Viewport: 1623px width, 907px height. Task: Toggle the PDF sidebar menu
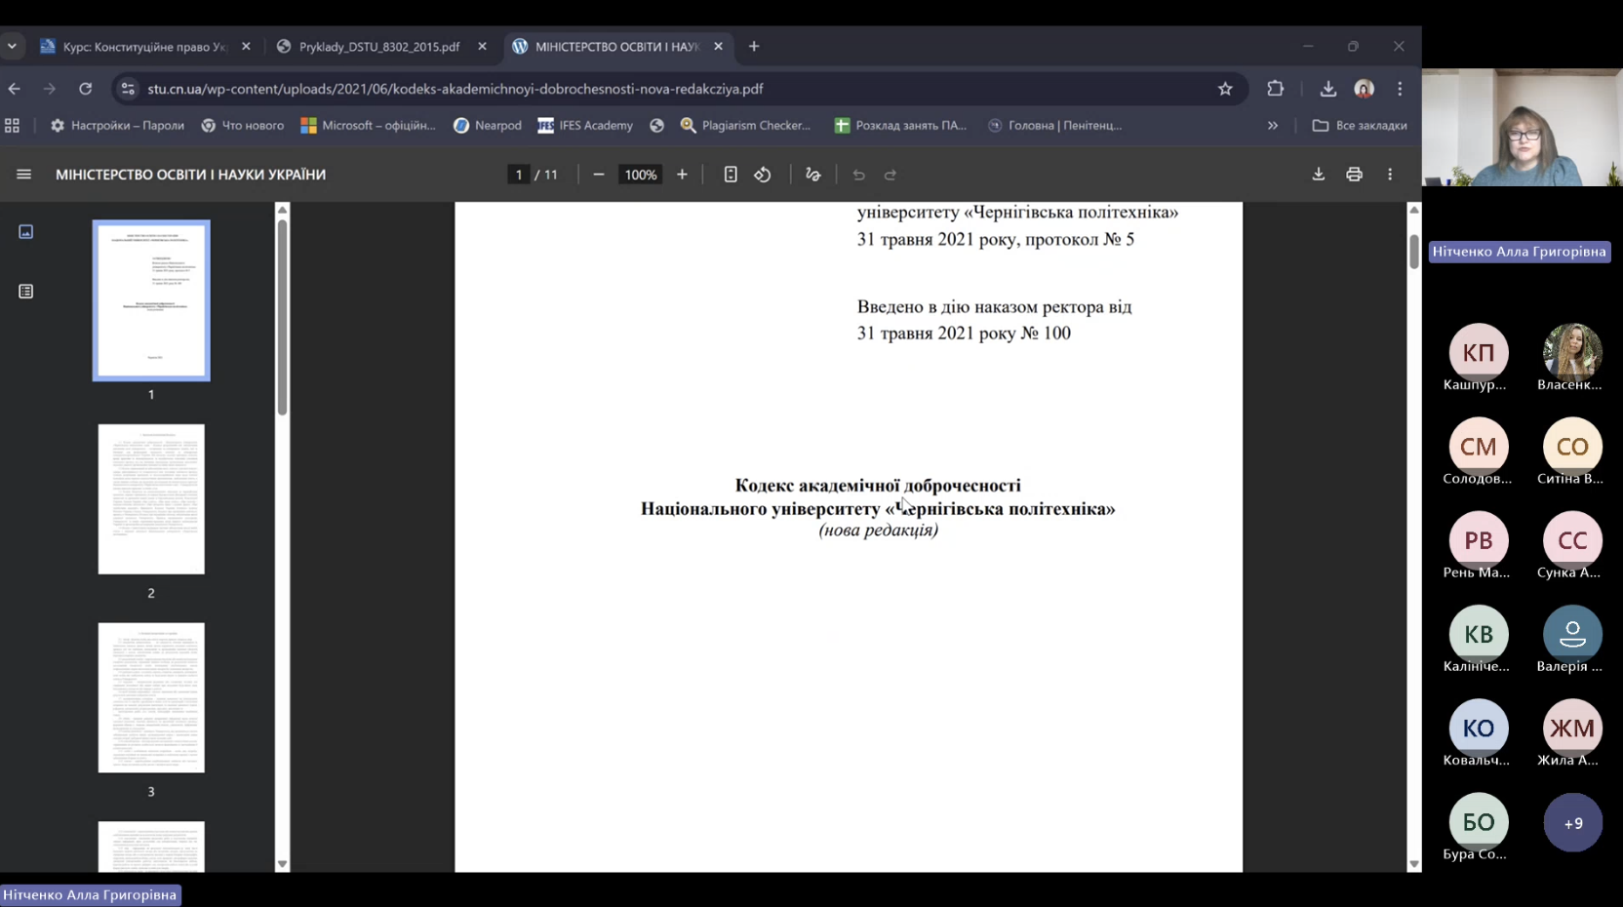(24, 175)
